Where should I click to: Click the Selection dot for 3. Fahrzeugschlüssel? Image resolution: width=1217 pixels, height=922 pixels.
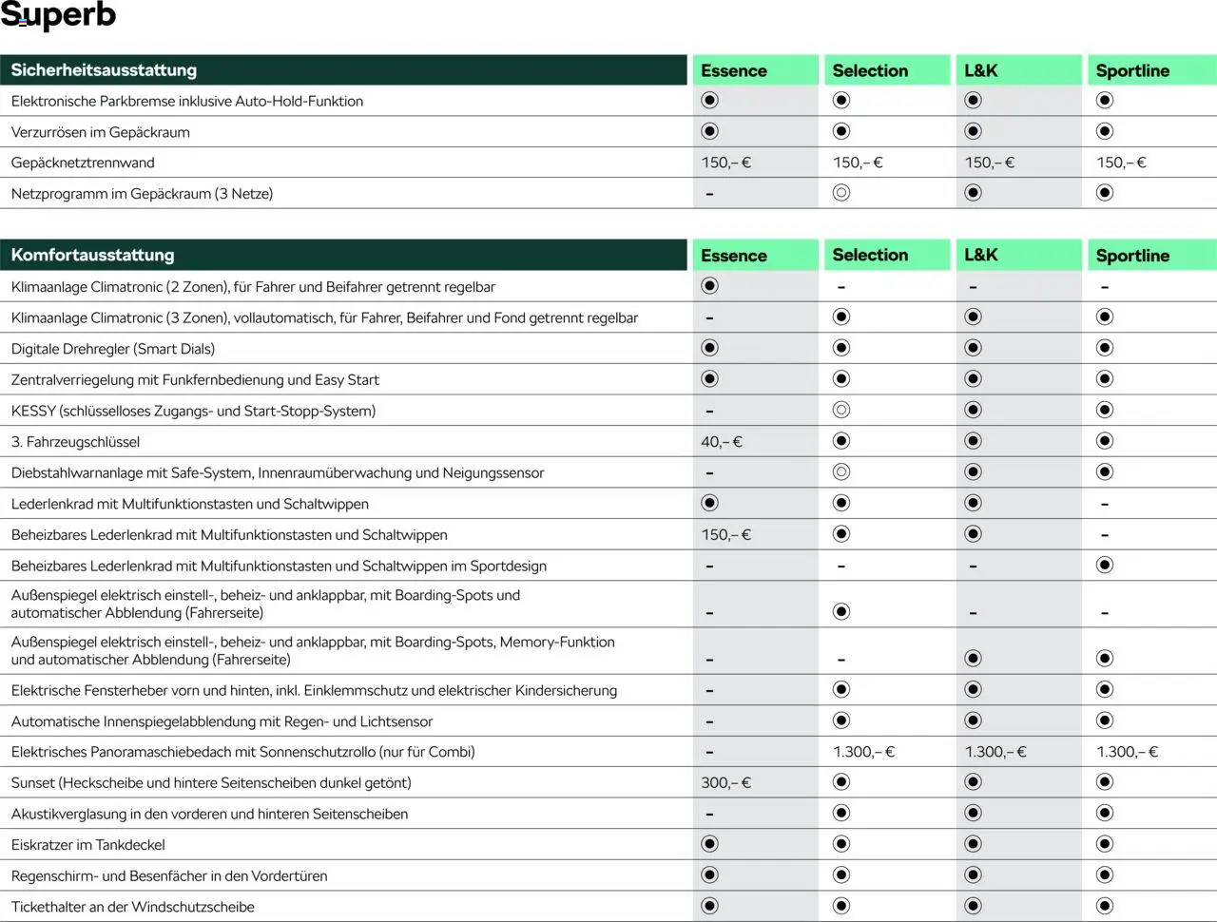point(841,441)
